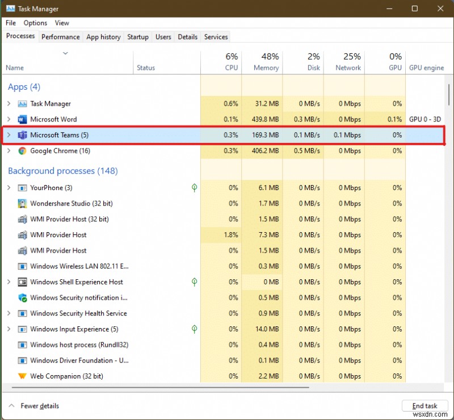Viewport: 454px width, 420px height.
Task: Click the Microsoft Word icon
Action: pyautogui.click(x=22, y=119)
